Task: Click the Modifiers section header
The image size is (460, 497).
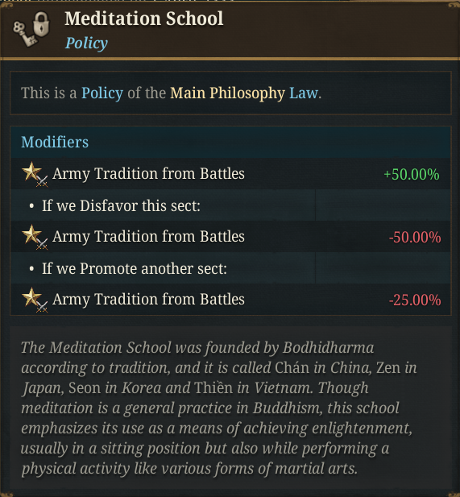Action: click(55, 142)
